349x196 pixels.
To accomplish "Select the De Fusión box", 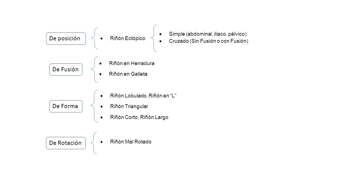I will click(66, 69).
